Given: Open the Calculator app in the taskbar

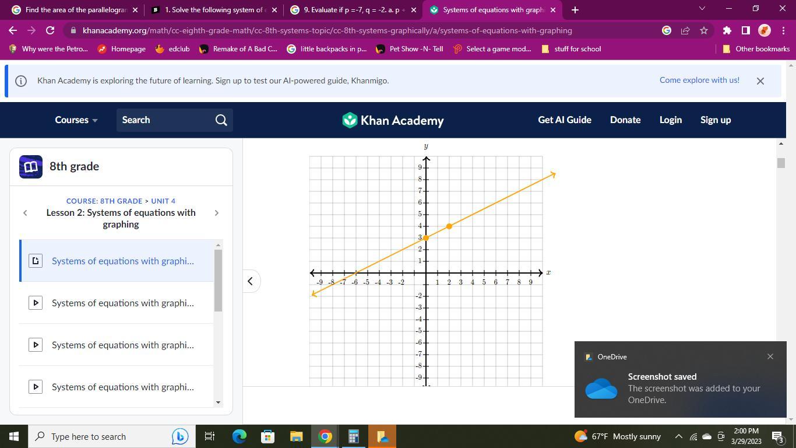Looking at the screenshot, I should [353, 436].
